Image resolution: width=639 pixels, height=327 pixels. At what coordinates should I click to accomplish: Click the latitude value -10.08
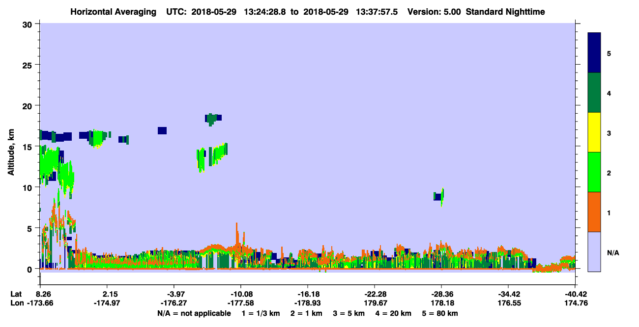(x=240, y=294)
